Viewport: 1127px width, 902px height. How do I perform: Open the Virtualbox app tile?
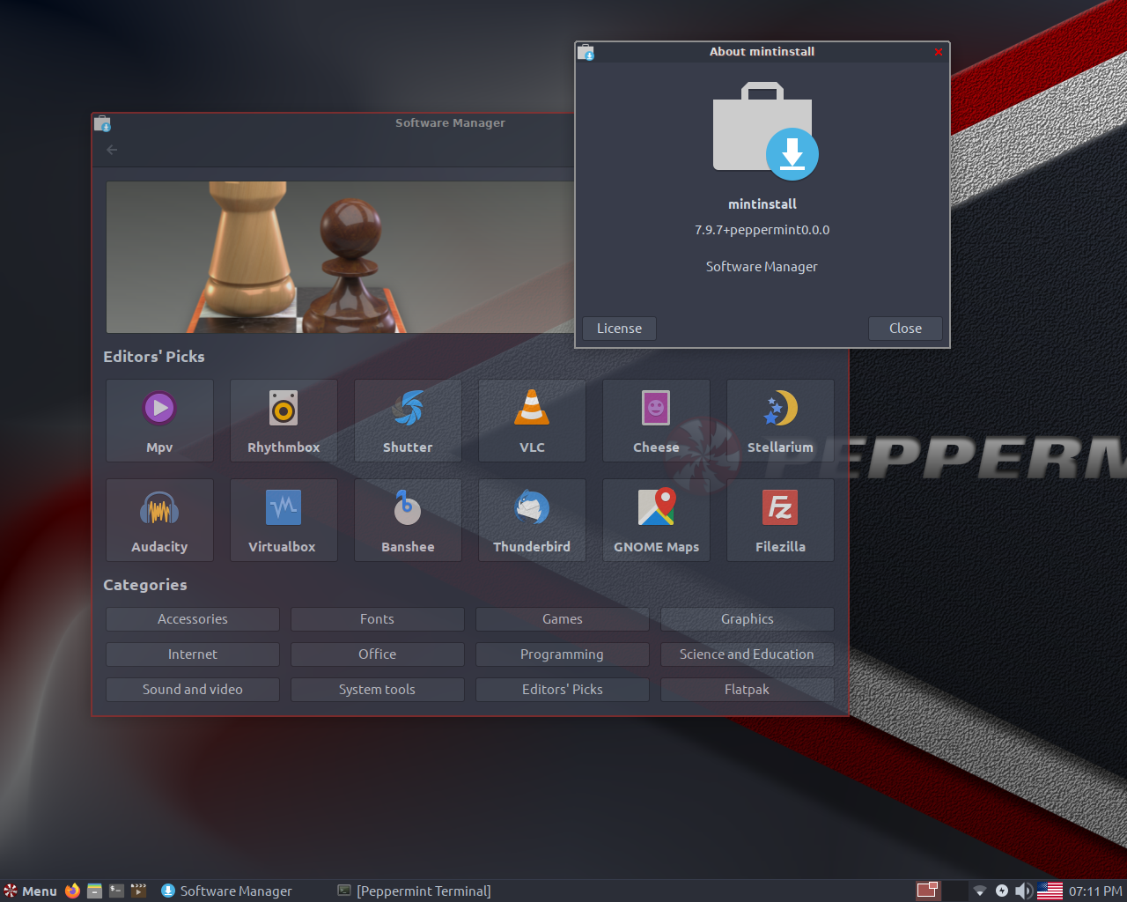pos(284,521)
